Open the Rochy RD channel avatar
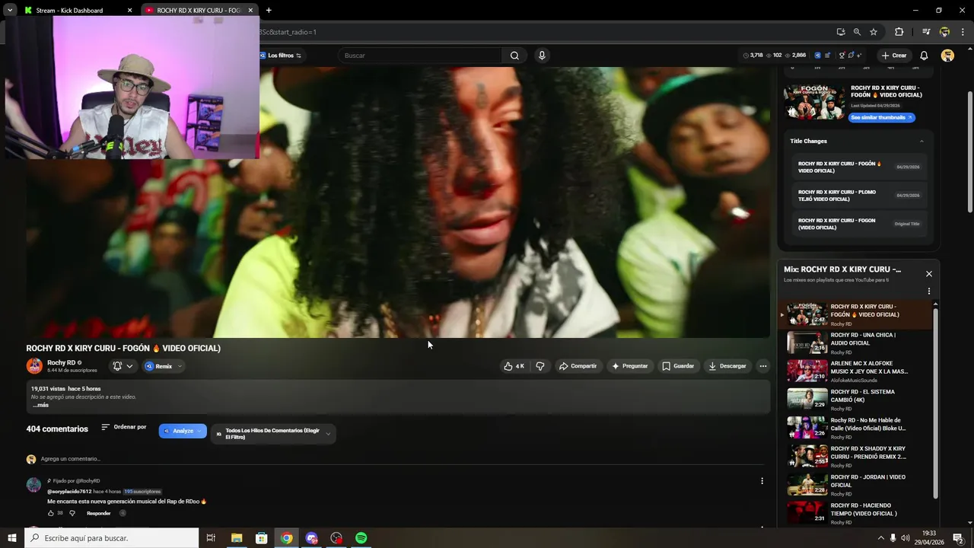Screen dimensions: 974x548 [x=34, y=366]
